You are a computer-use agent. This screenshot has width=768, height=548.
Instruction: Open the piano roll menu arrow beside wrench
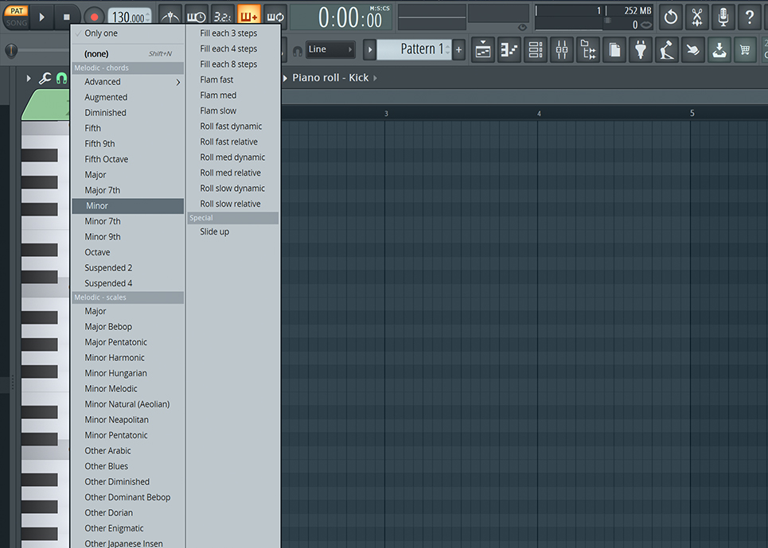(x=29, y=78)
